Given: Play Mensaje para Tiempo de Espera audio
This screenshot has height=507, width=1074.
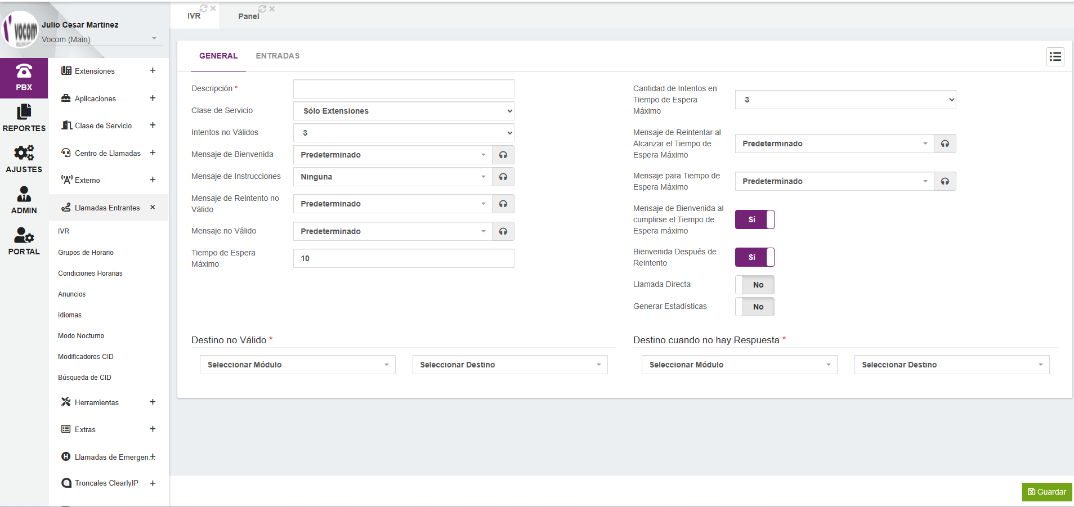Looking at the screenshot, I should 945,181.
